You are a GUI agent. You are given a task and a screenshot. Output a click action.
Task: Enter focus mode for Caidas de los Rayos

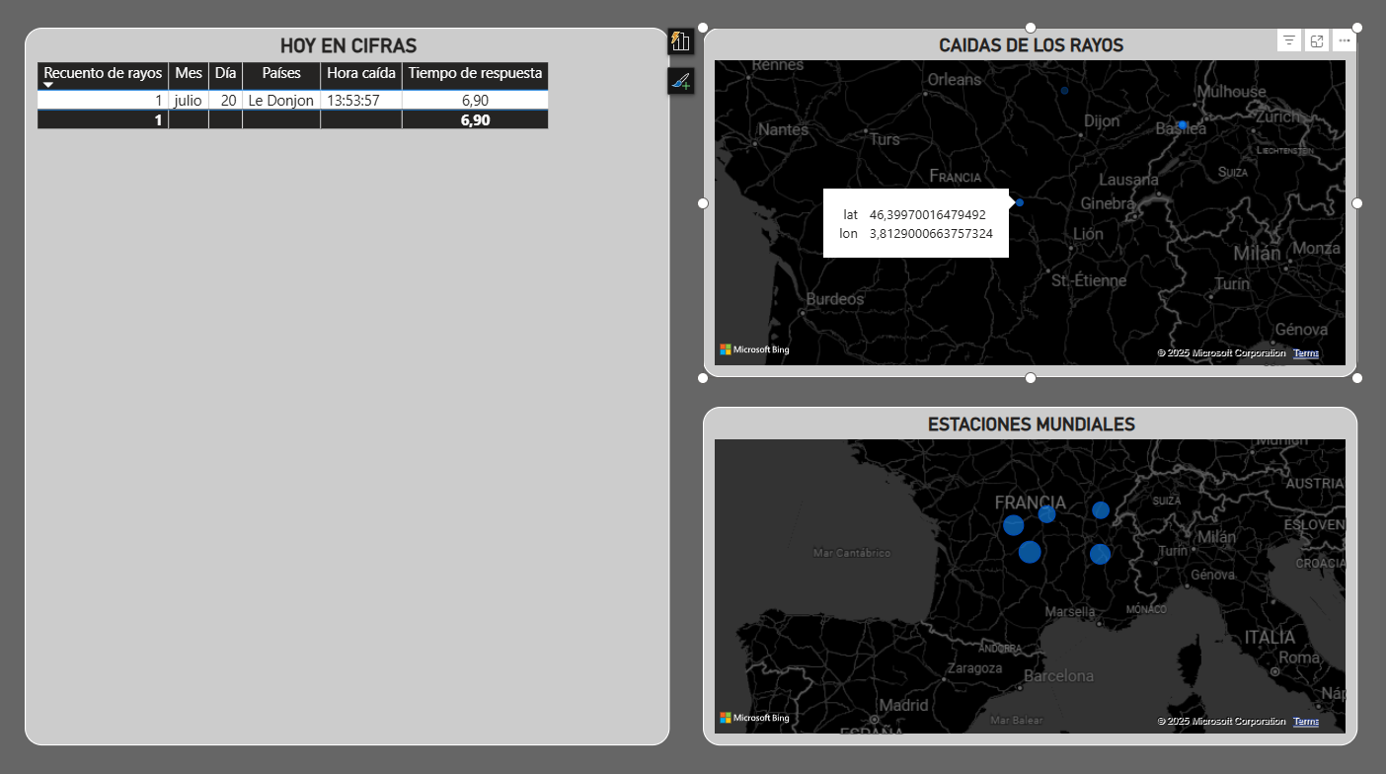tap(1317, 40)
